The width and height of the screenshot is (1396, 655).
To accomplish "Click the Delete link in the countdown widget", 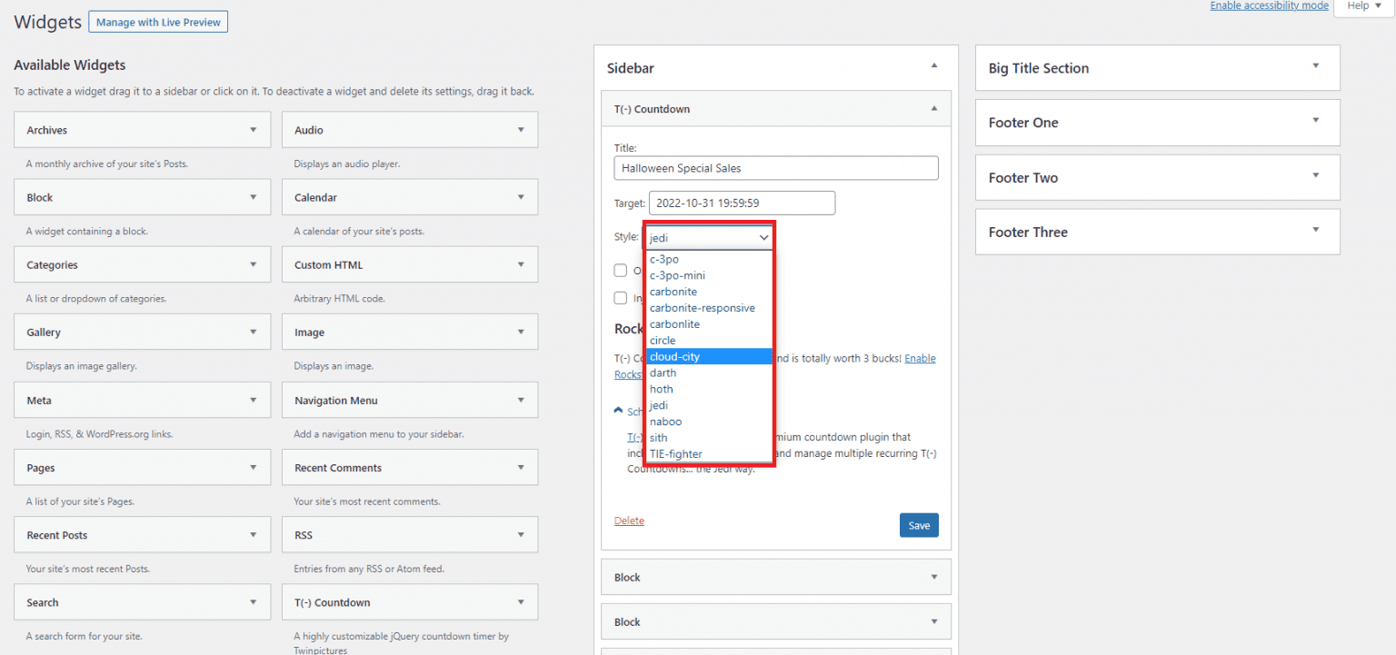I will pyautogui.click(x=629, y=520).
